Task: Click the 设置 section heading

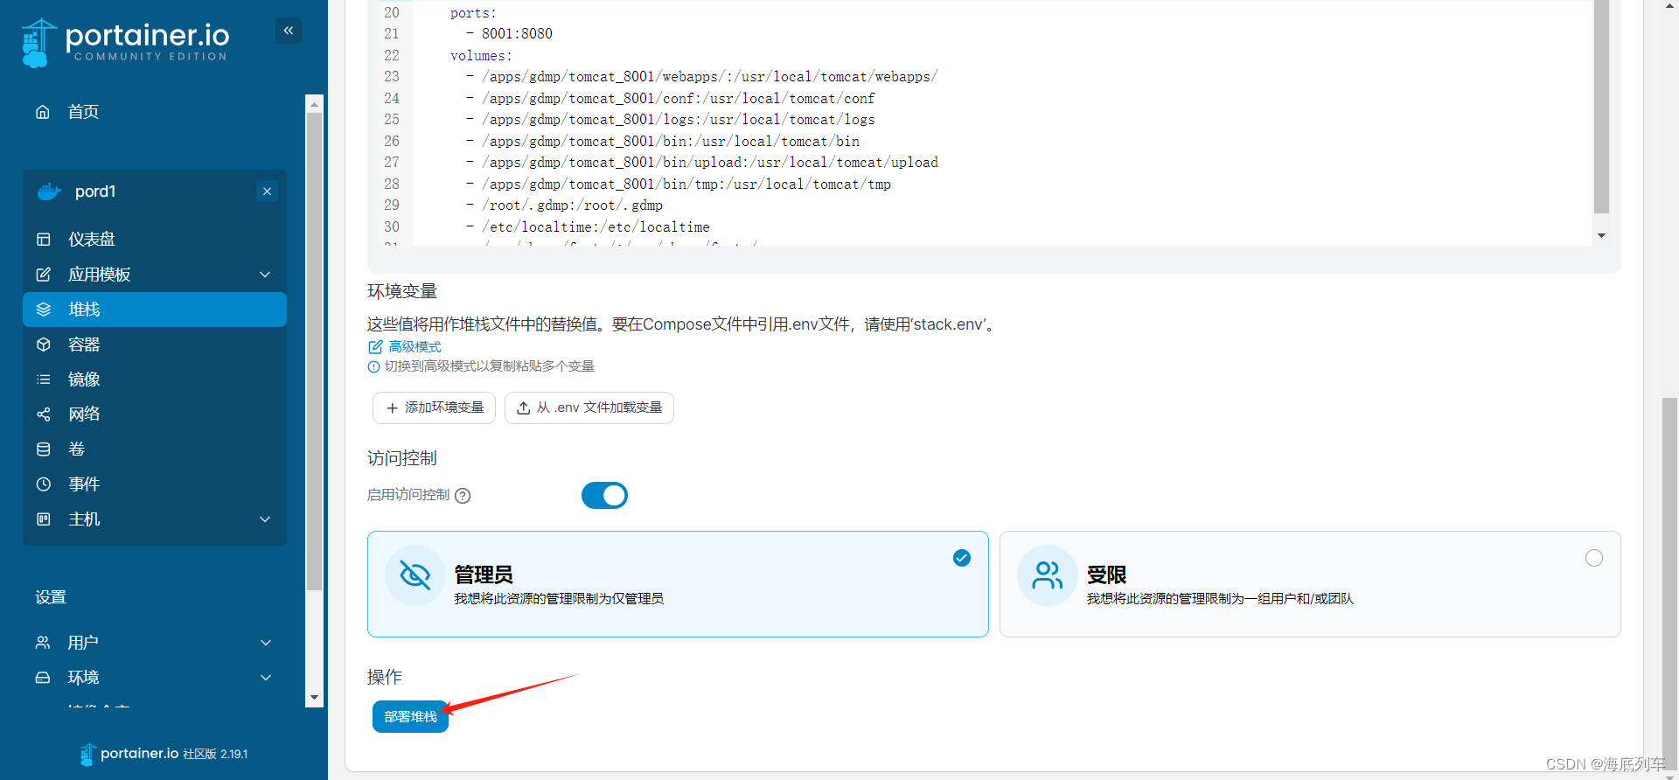Action: coord(51,597)
